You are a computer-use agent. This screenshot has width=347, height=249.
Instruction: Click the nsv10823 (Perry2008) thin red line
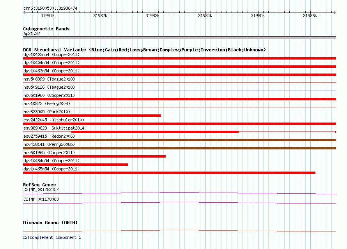pos(179,107)
